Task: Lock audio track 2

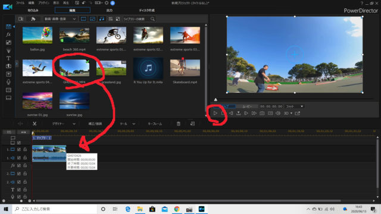Action: (25, 182)
